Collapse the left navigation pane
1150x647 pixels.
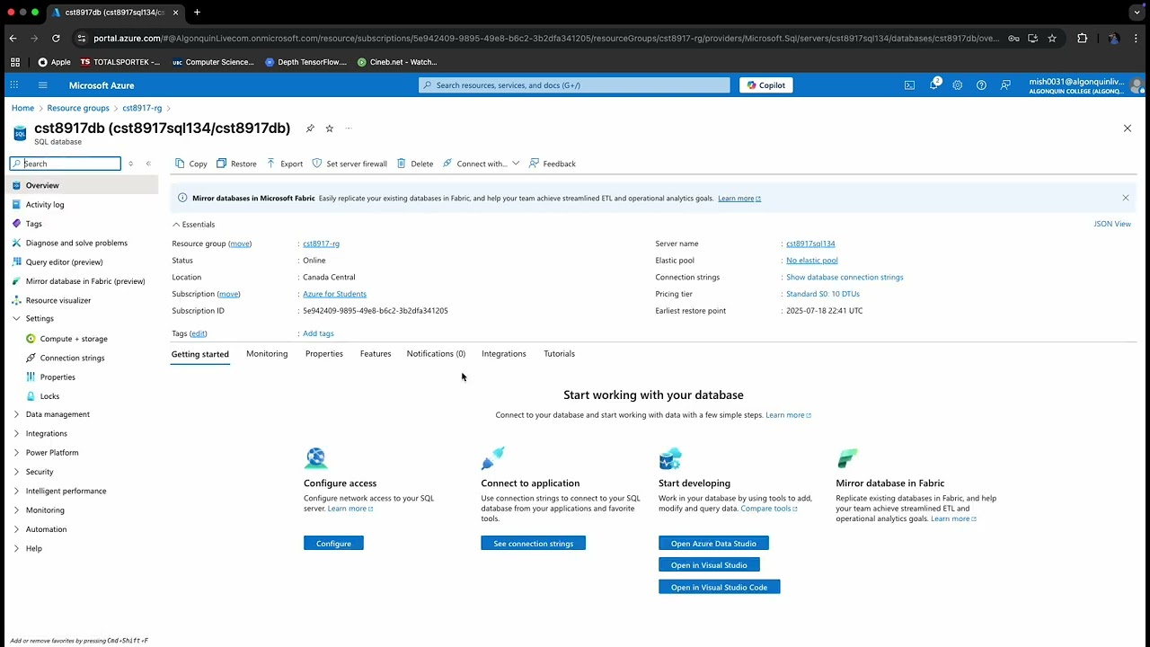(148, 164)
